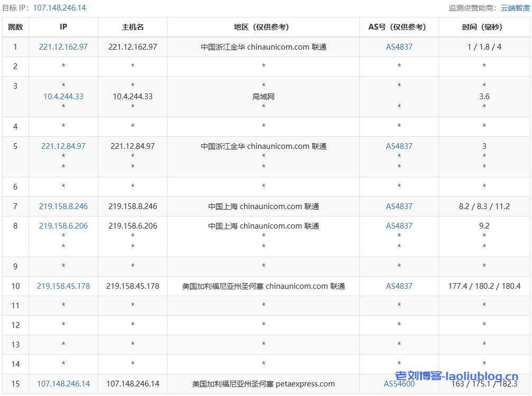This screenshot has width=532, height=396.
Task: Click the 地区（仅供参考）column header
Action: pyautogui.click(x=263, y=27)
